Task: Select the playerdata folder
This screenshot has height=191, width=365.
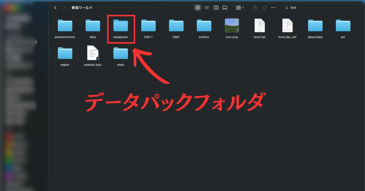Action: point(315,26)
